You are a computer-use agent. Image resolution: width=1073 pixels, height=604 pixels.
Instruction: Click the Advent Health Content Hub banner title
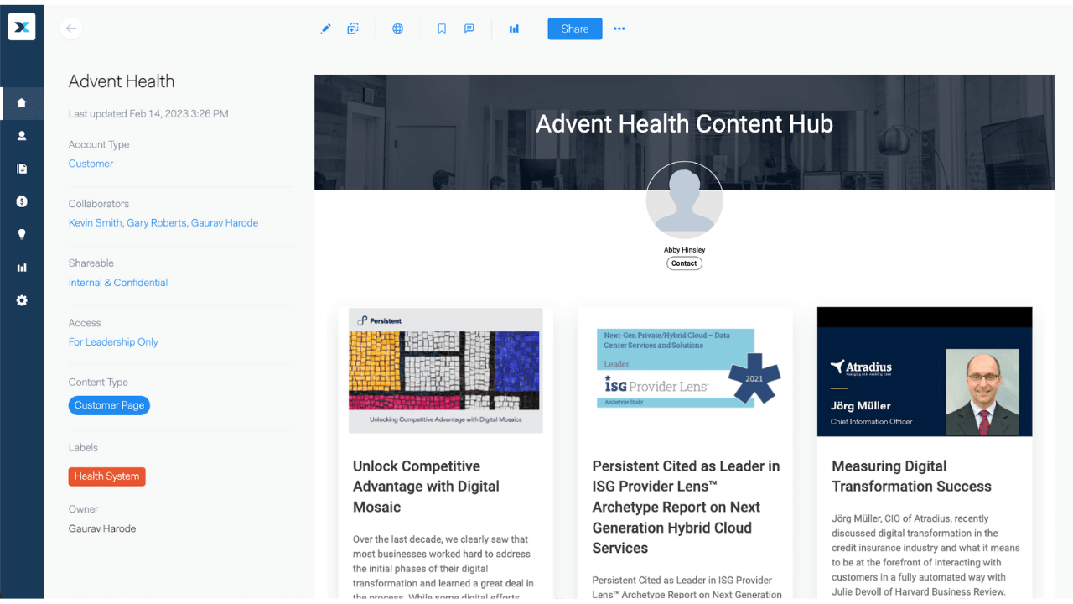coord(684,123)
